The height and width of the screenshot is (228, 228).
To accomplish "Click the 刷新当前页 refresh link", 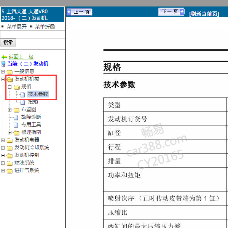I will point(204,14).
